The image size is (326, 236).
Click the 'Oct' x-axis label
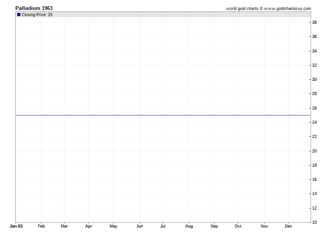tap(238, 226)
